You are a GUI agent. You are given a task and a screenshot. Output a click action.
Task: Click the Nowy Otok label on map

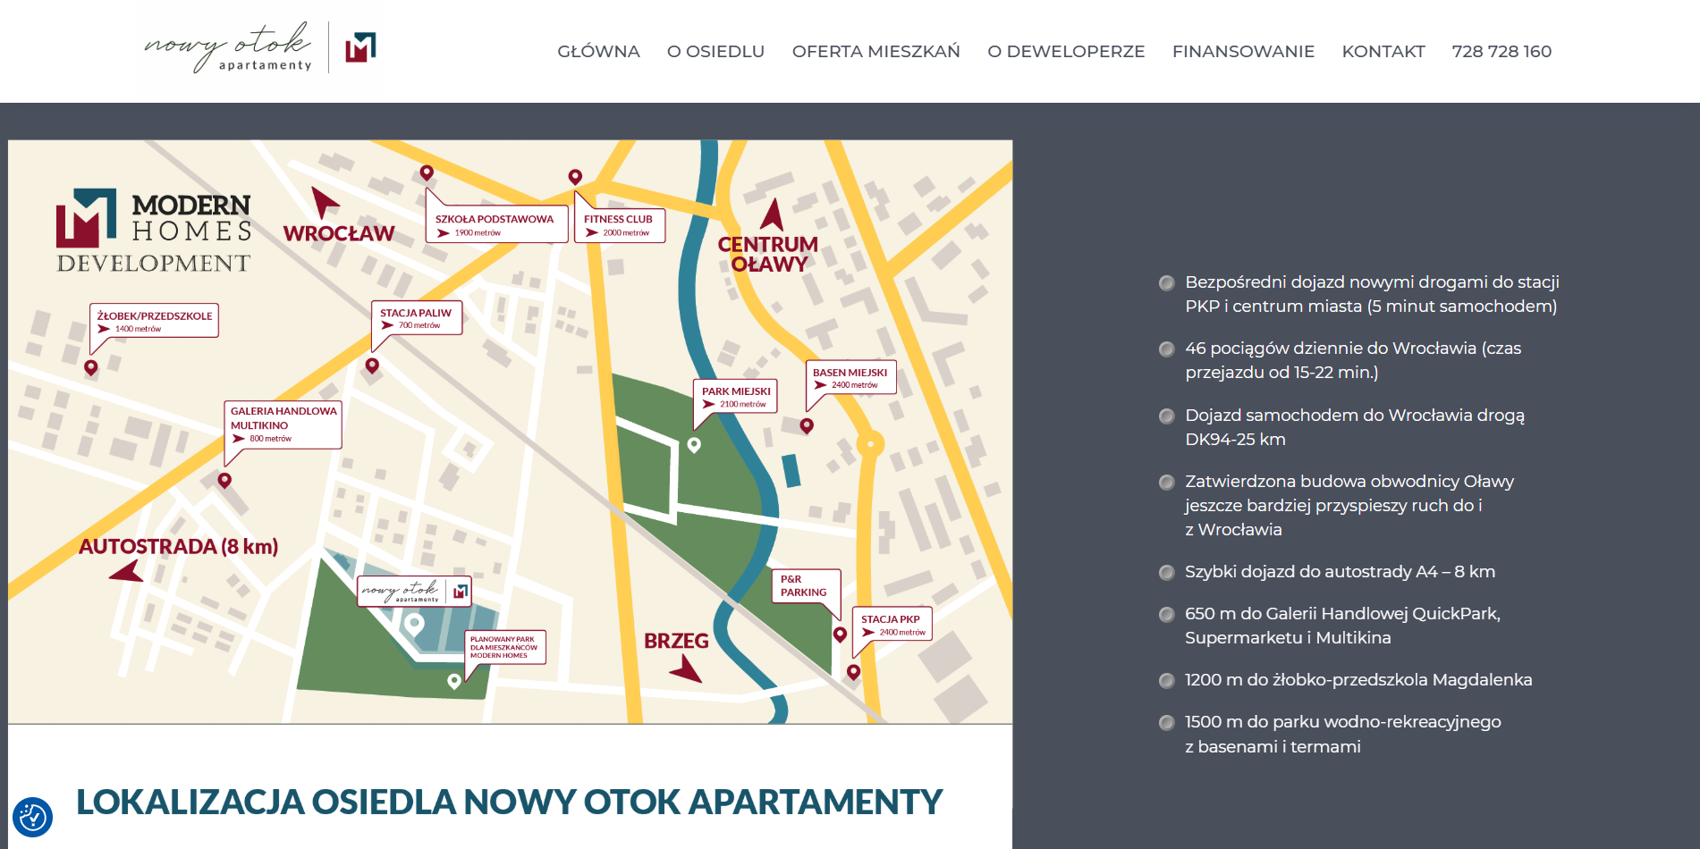(414, 591)
